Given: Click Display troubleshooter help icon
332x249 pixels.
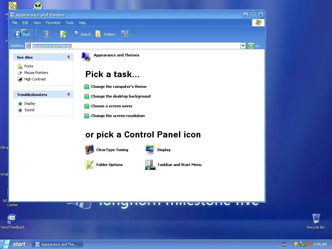Looking at the screenshot, I should (20, 104).
